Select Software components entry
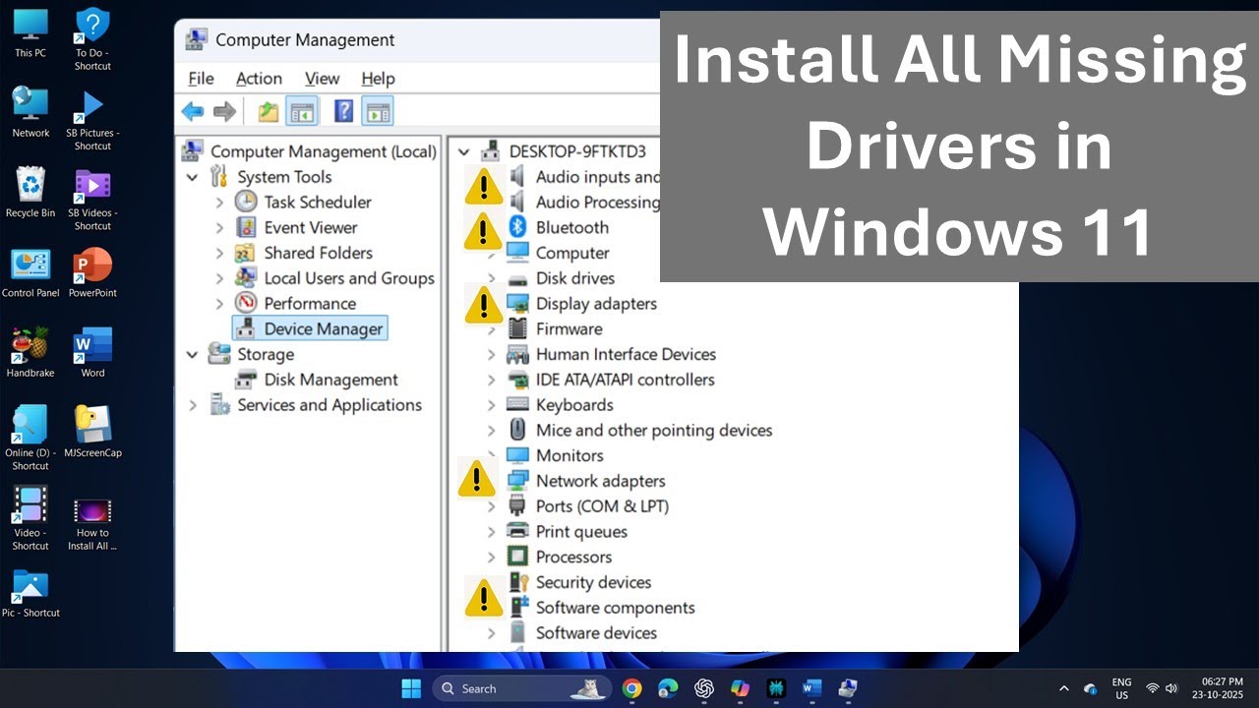 tap(615, 608)
